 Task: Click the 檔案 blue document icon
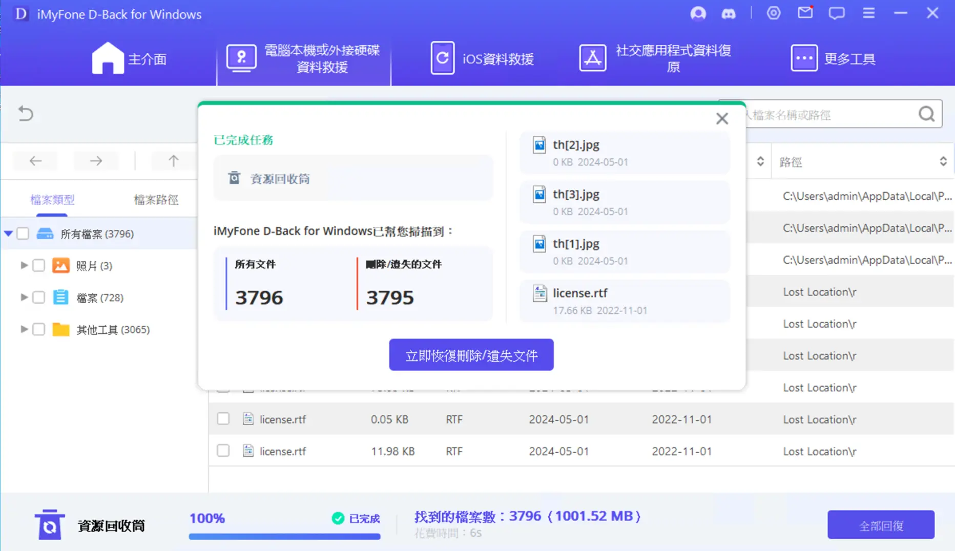coord(61,297)
